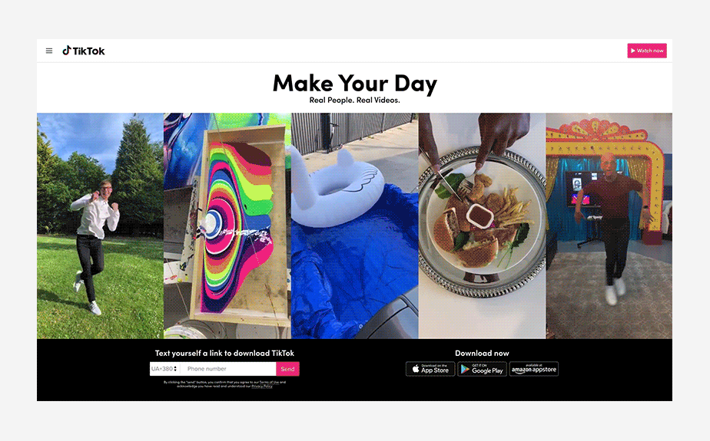The image size is (710, 441).
Task: Select the colorful paint pour video
Action: pyautogui.click(x=227, y=226)
